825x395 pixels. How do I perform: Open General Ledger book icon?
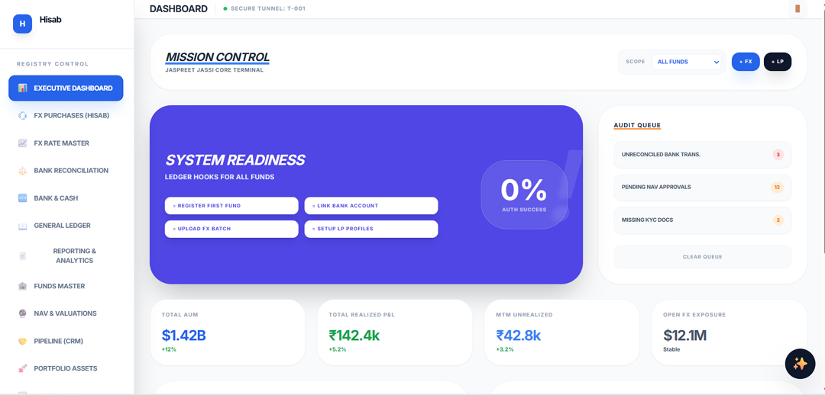(x=23, y=226)
